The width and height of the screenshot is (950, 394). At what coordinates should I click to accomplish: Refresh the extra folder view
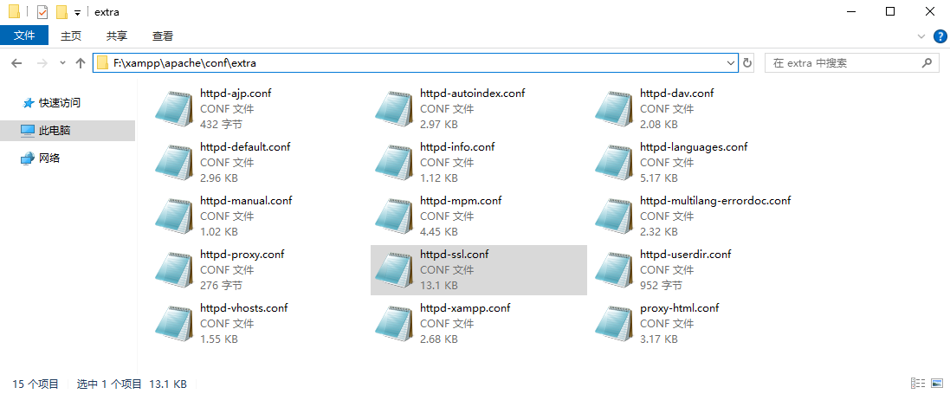point(747,63)
